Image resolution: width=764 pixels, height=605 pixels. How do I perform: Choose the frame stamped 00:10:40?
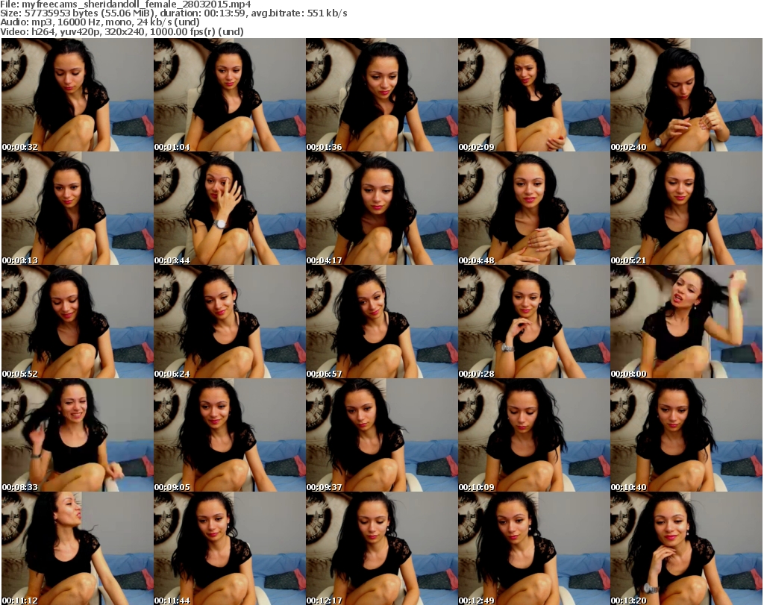point(686,435)
